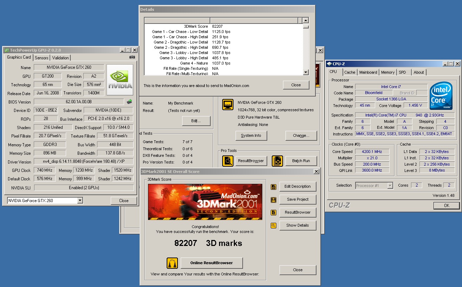
Task: Click the Intel Core i7 logo in CPU-Z
Action: [x=441, y=95]
